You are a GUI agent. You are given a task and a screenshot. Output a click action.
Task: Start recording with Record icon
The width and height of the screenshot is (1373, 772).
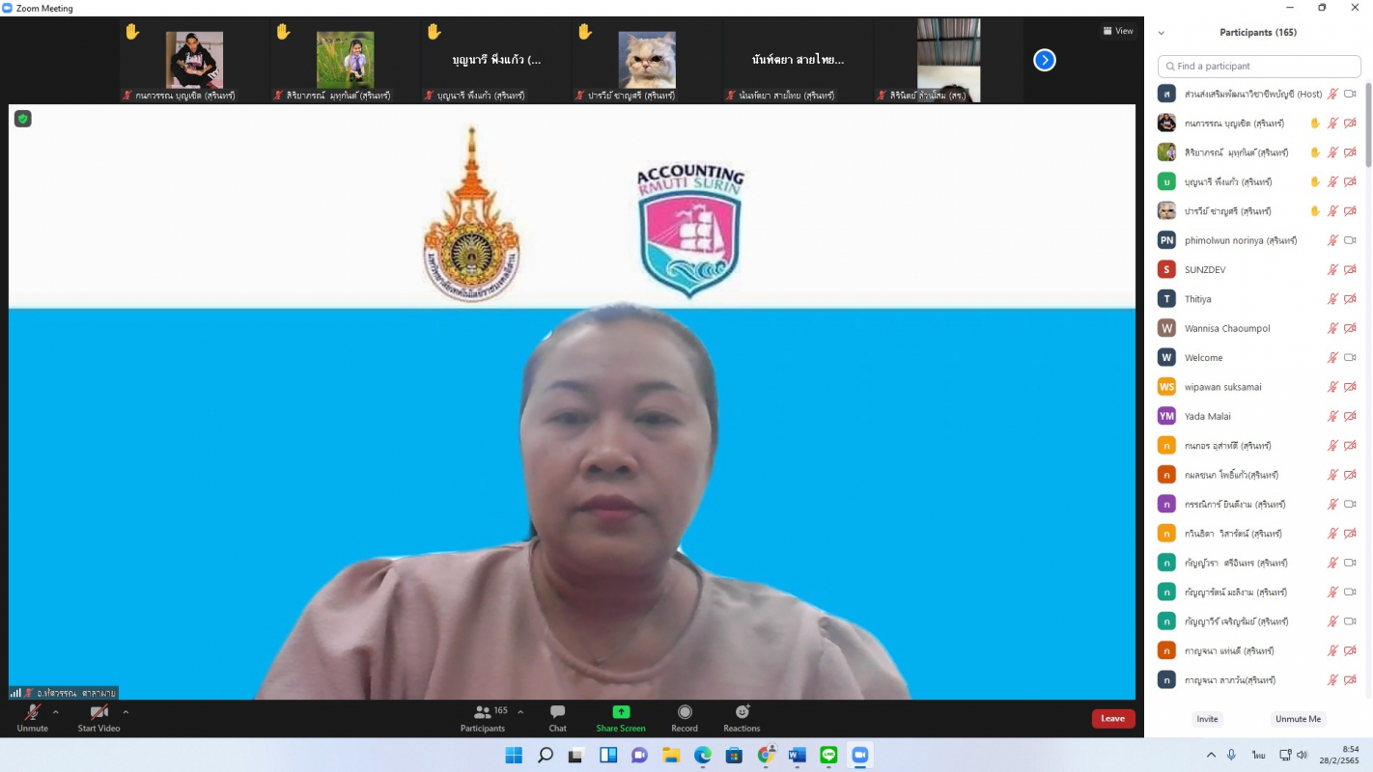pyautogui.click(x=685, y=712)
